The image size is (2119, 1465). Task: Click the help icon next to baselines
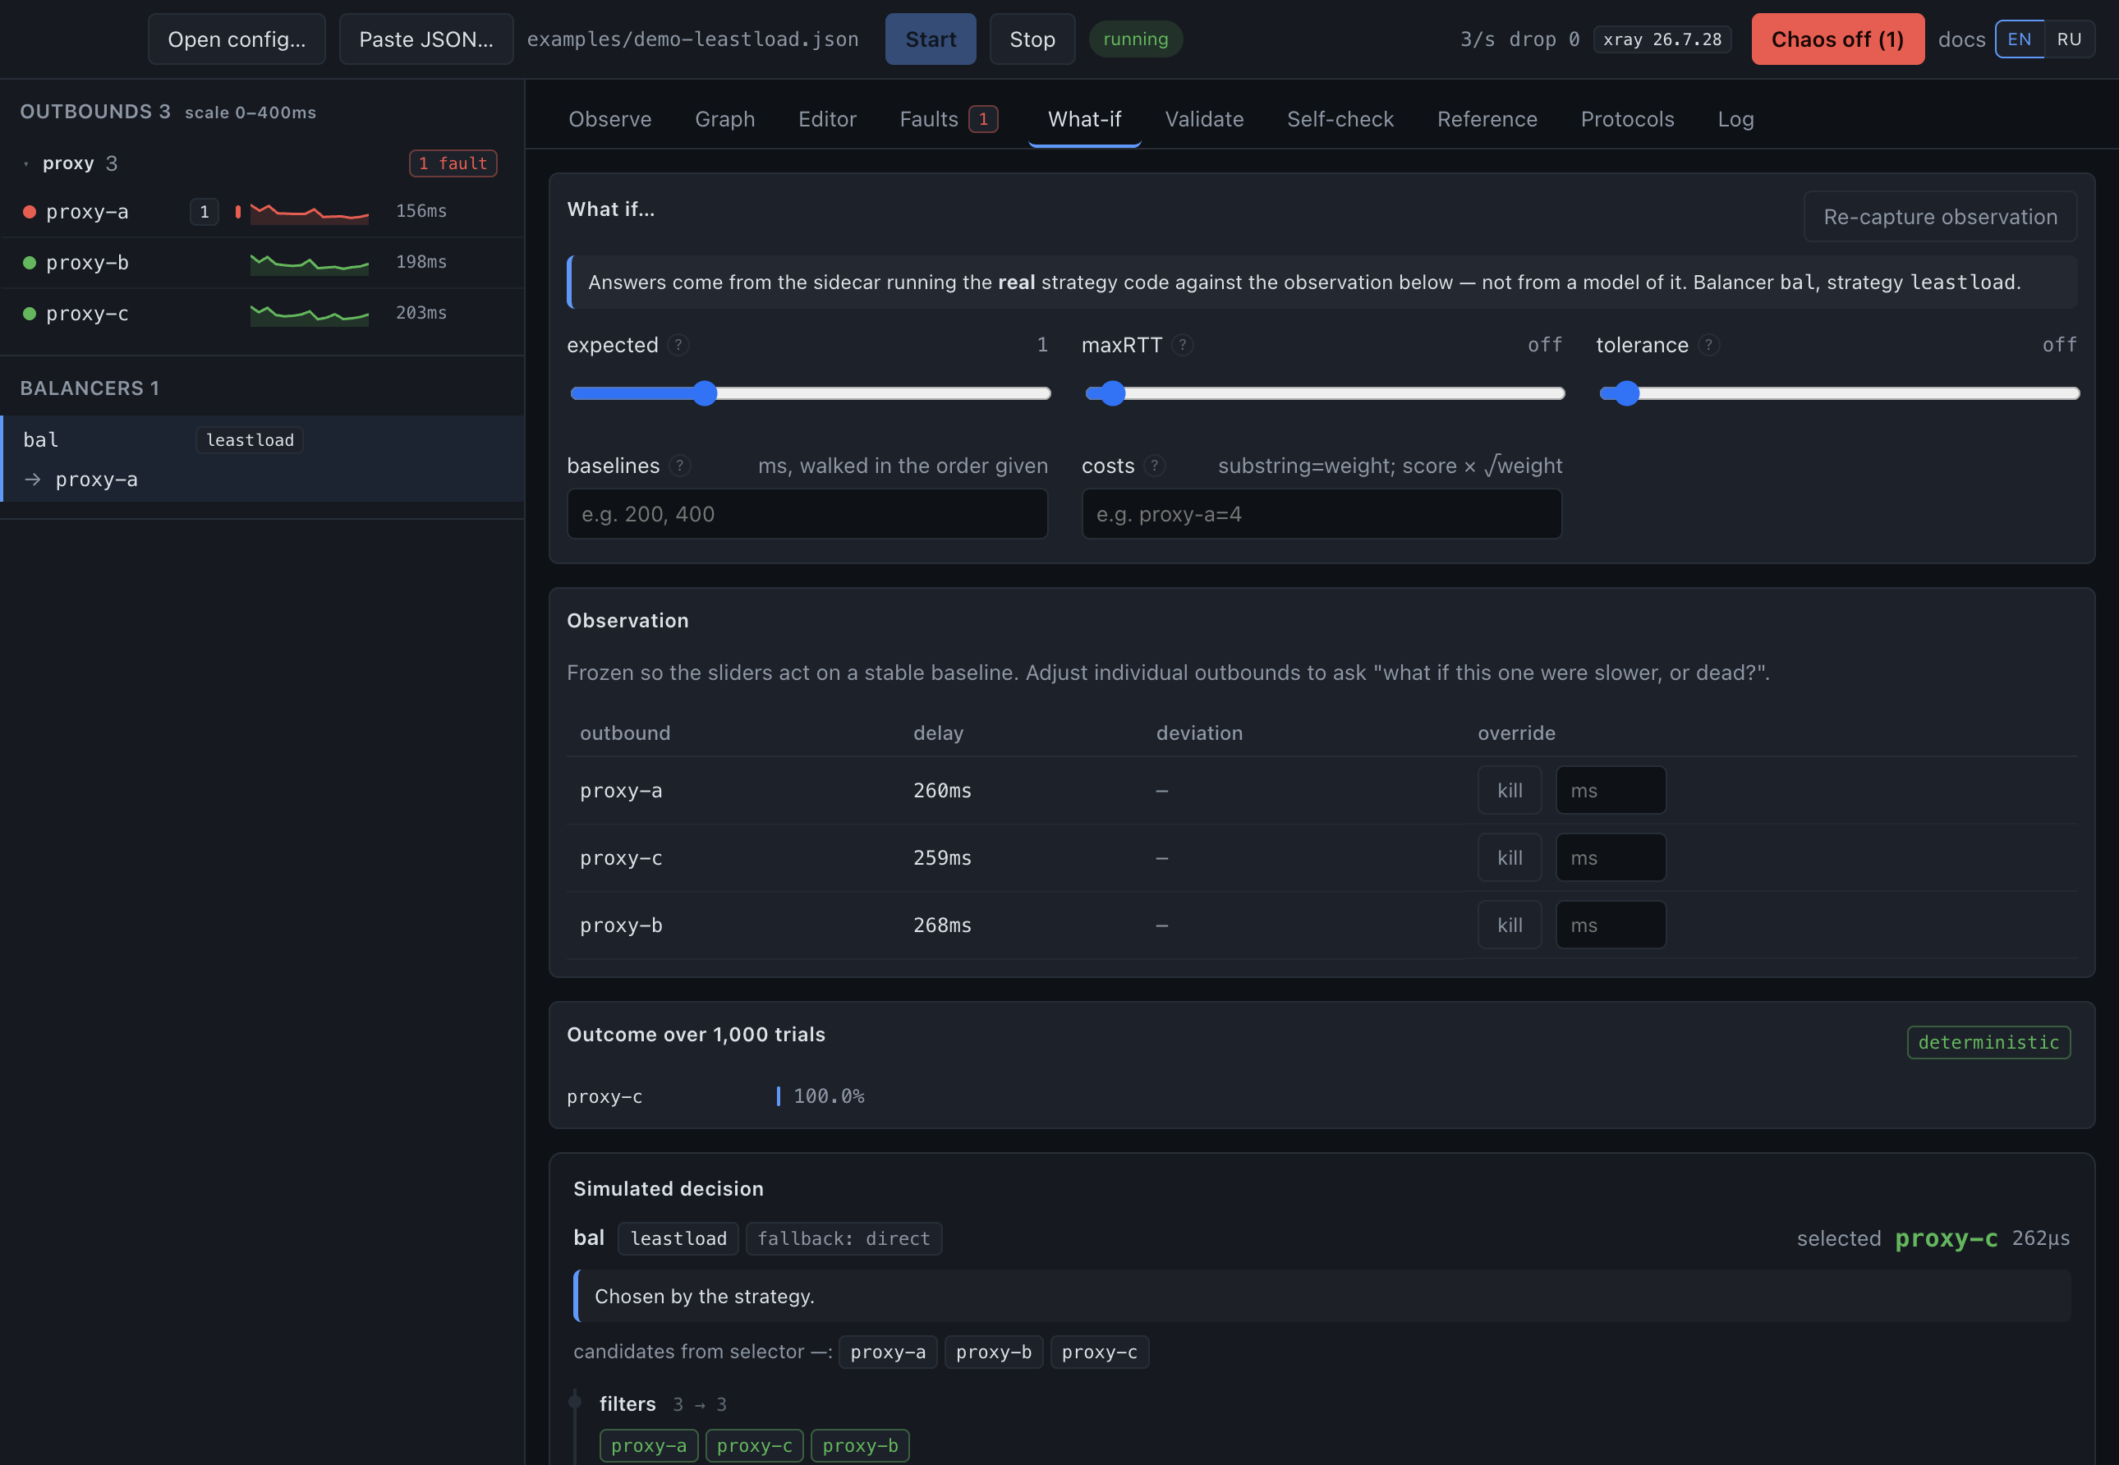(679, 466)
